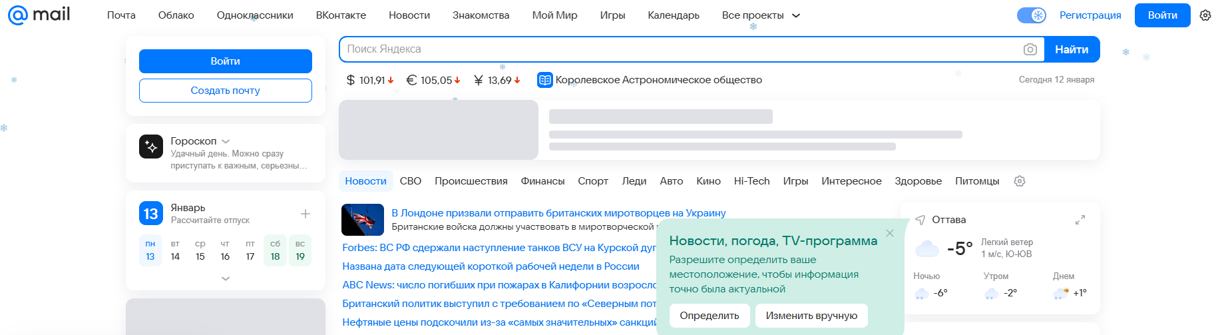The height and width of the screenshot is (335, 1222).
Task: Expand the Гороскоп chevron
Action: (x=226, y=141)
